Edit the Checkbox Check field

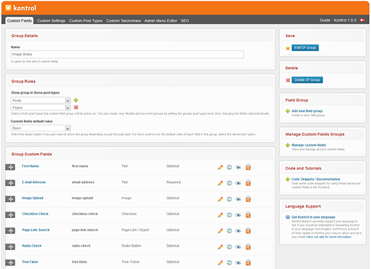coord(220,215)
